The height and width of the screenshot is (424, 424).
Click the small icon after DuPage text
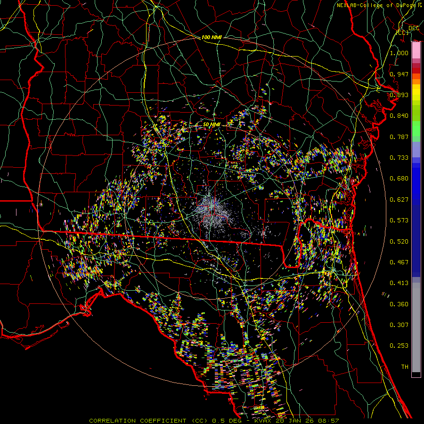[x=419, y=5]
